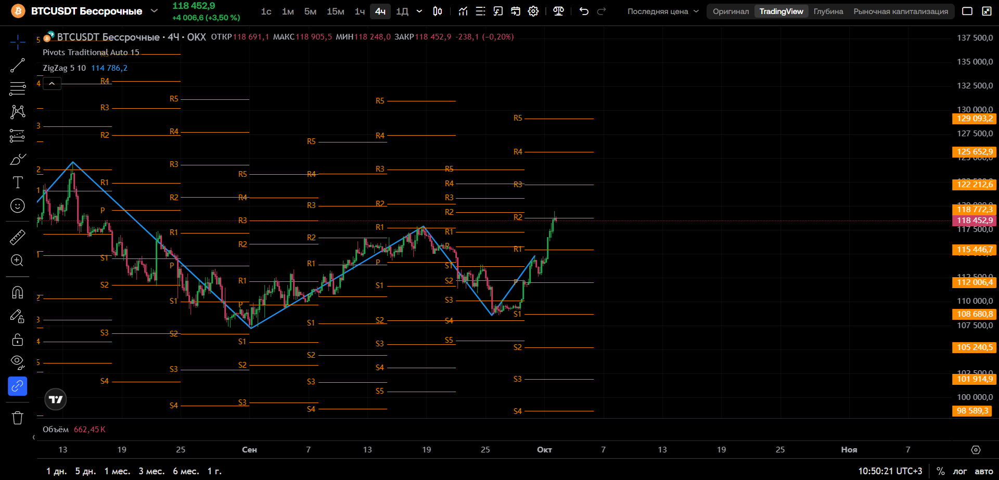Viewport: 999px width, 480px height.
Task: Open chart settings gear
Action: click(533, 11)
